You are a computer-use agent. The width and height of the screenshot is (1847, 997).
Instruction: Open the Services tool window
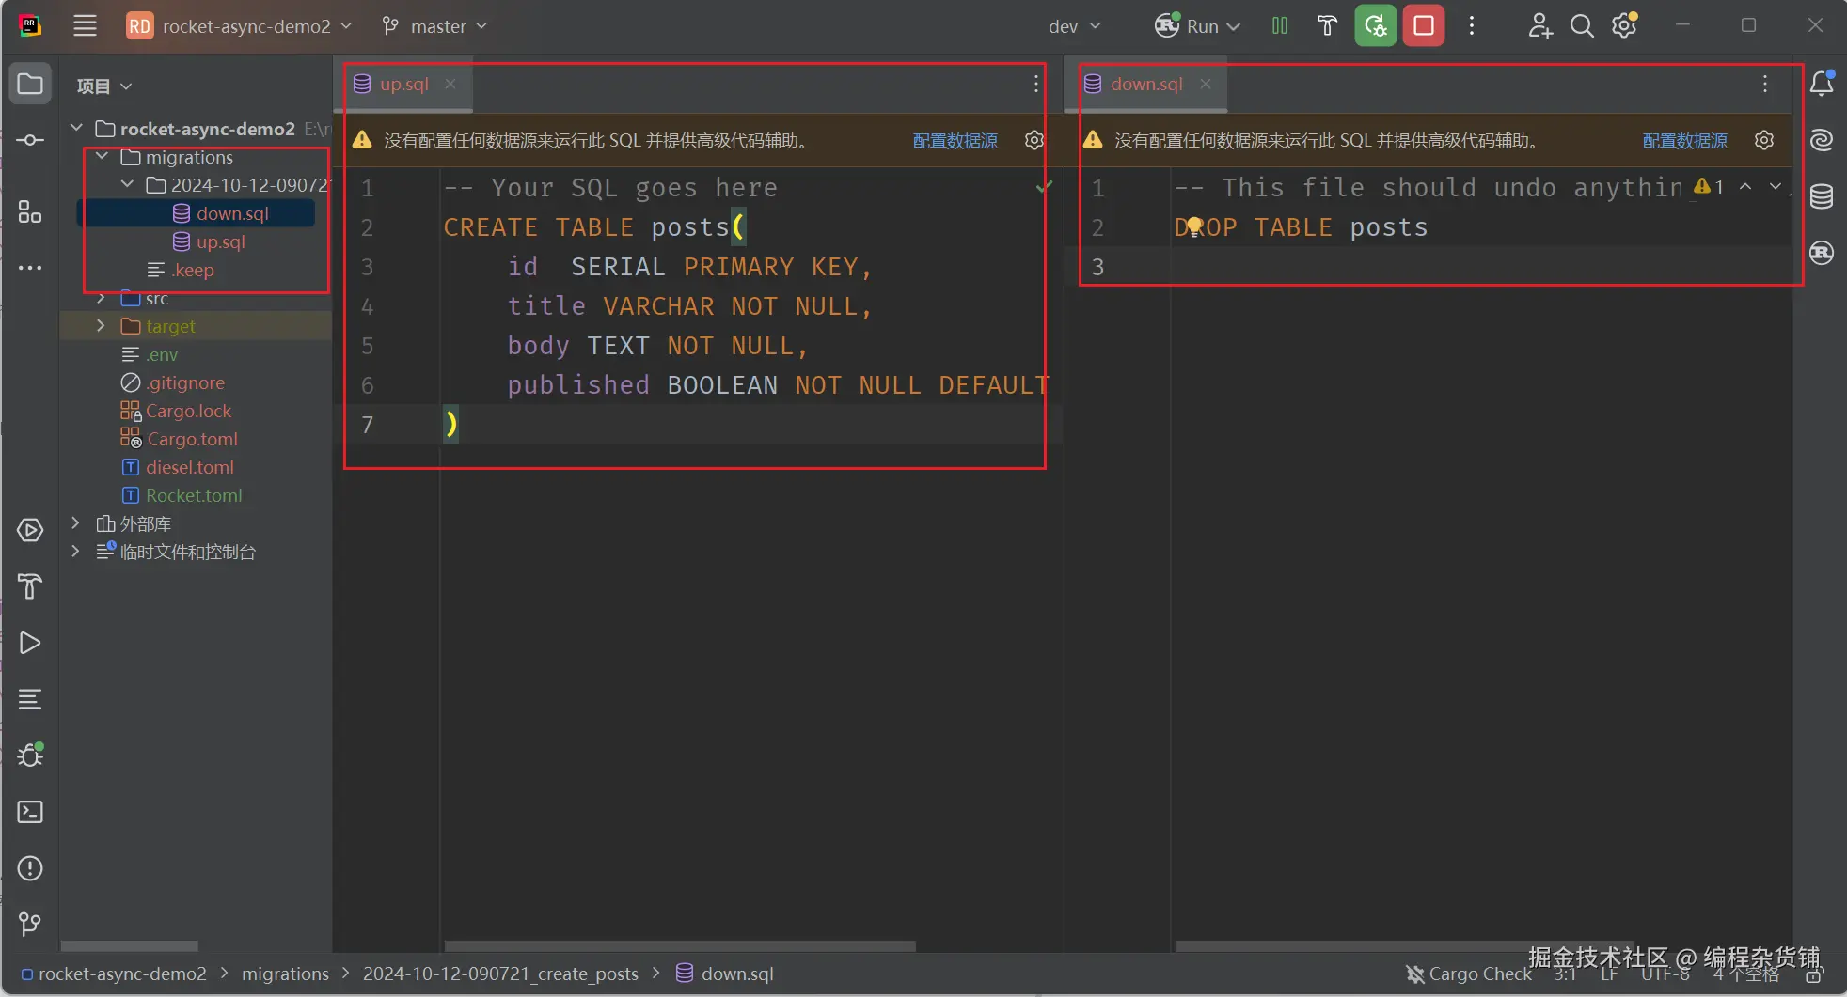click(x=30, y=530)
